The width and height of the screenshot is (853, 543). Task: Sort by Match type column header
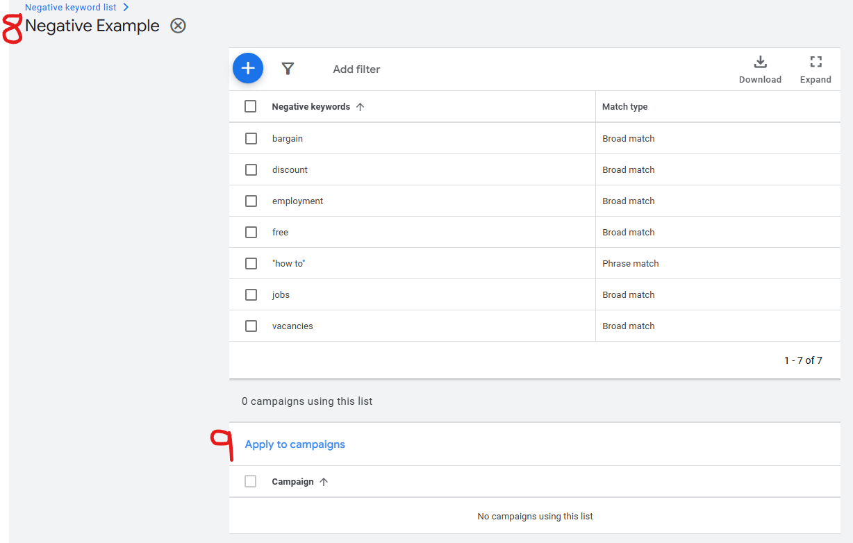click(624, 106)
